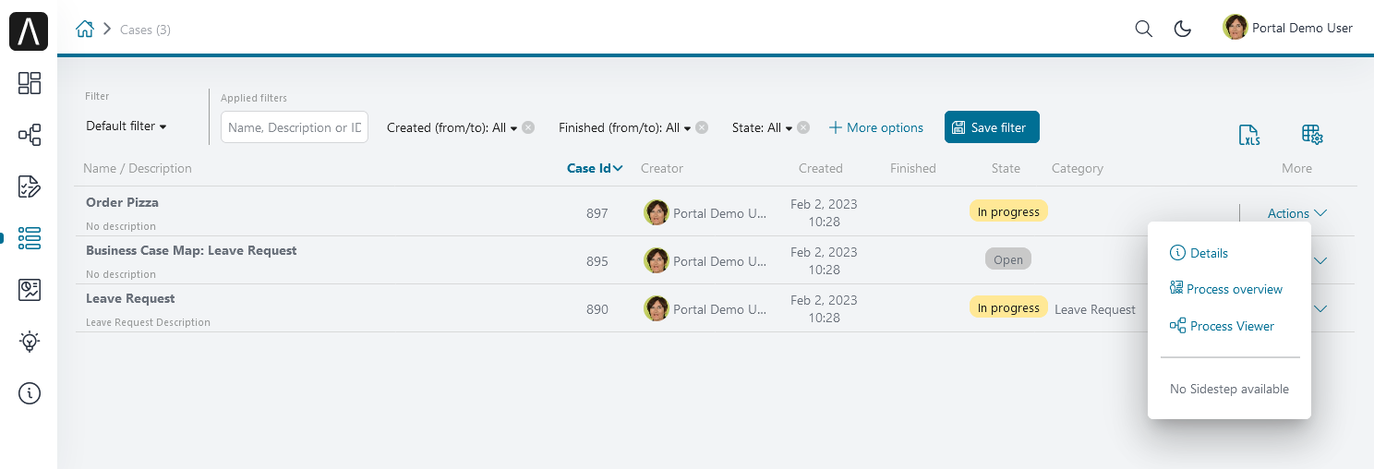
Task: Open the Finished (from/to) filter dropdown
Action: point(625,128)
